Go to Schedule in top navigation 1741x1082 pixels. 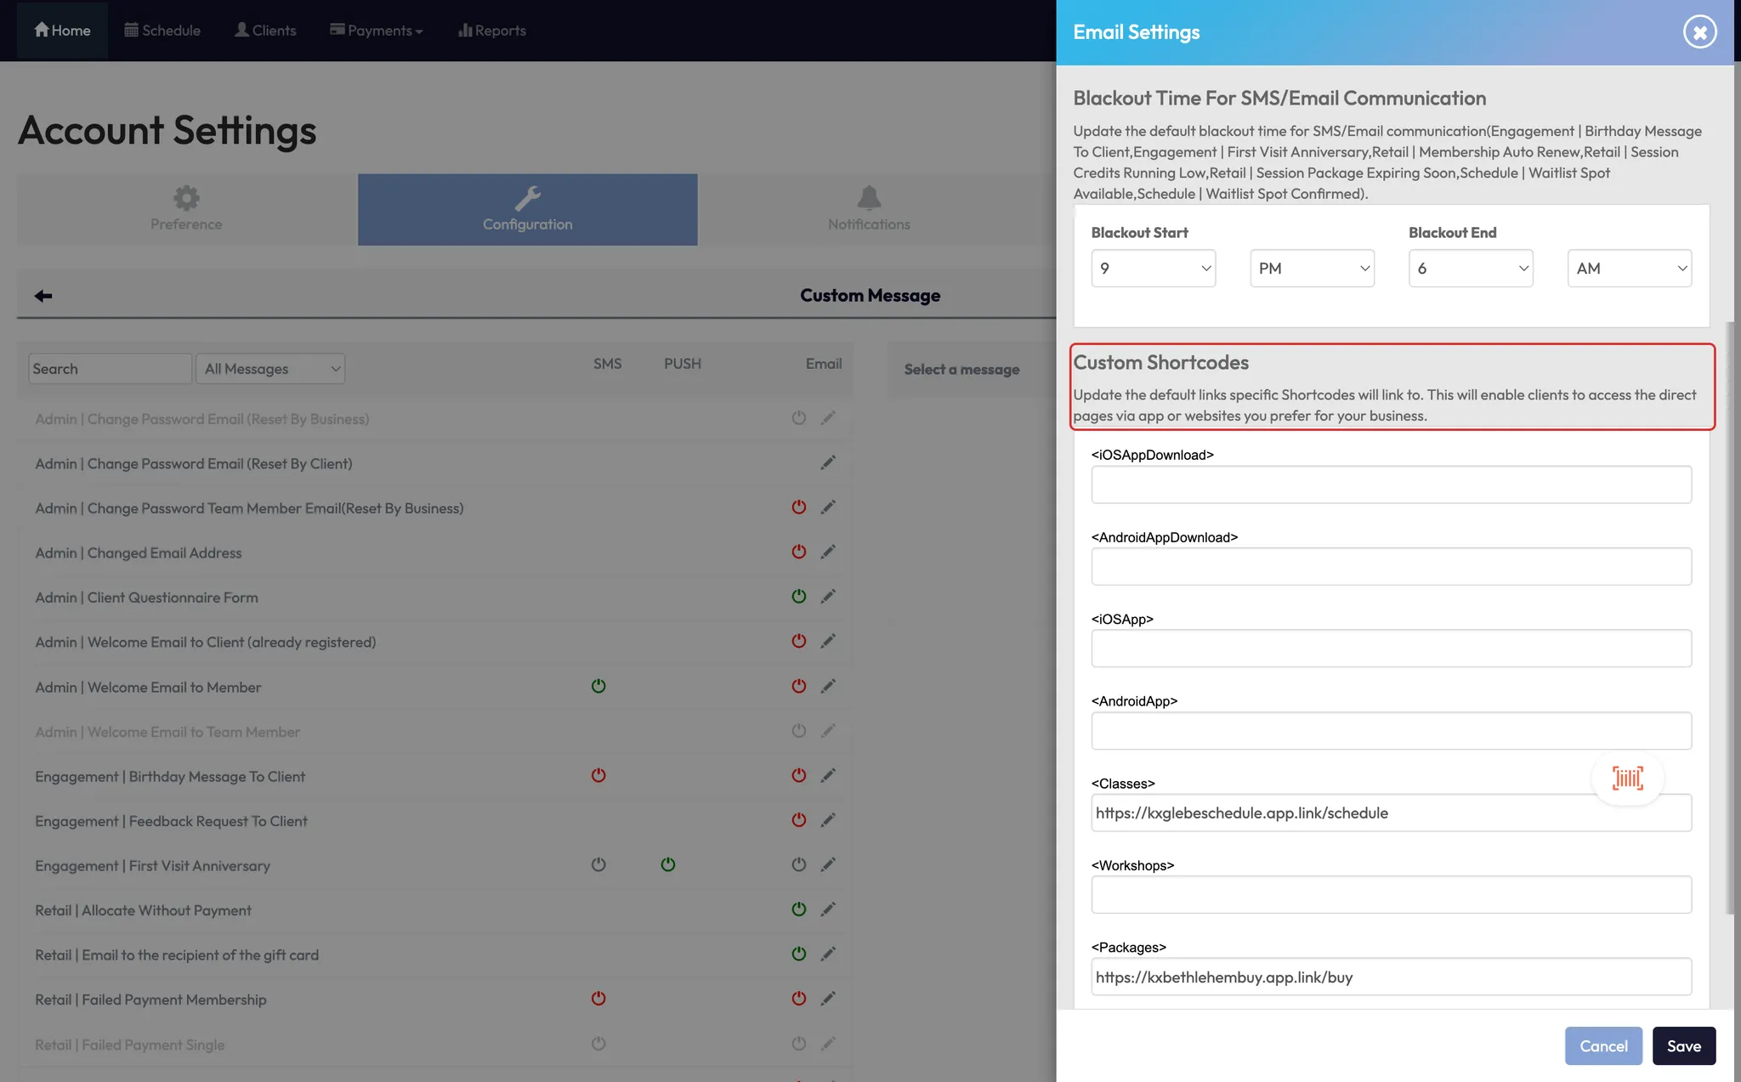[162, 31]
